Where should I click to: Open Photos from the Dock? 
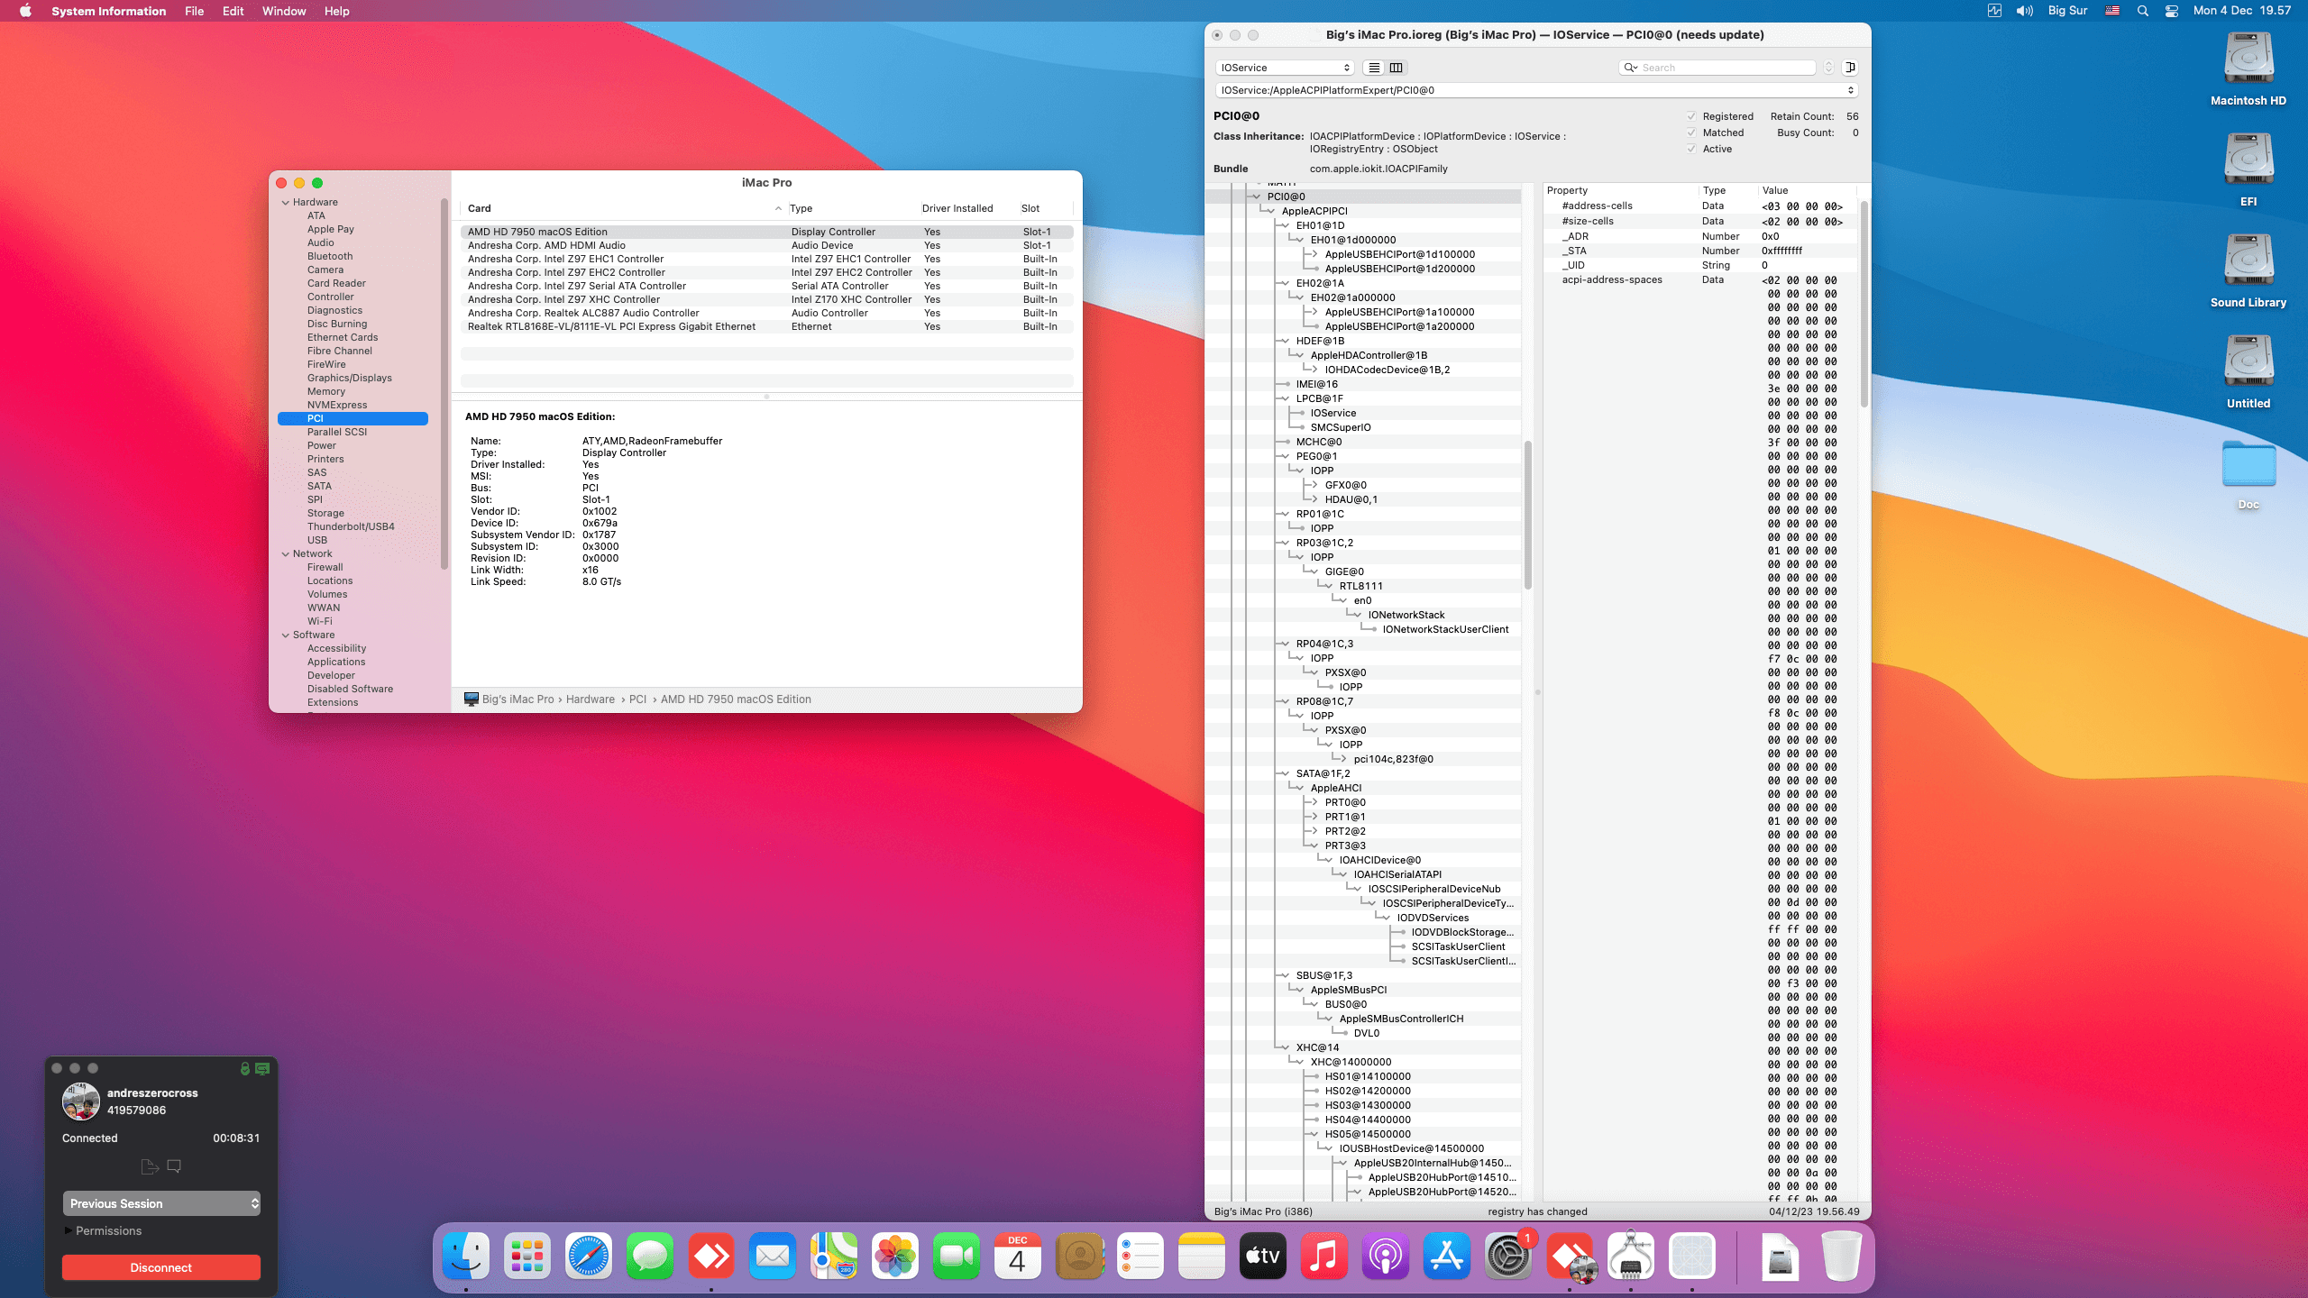coord(895,1256)
